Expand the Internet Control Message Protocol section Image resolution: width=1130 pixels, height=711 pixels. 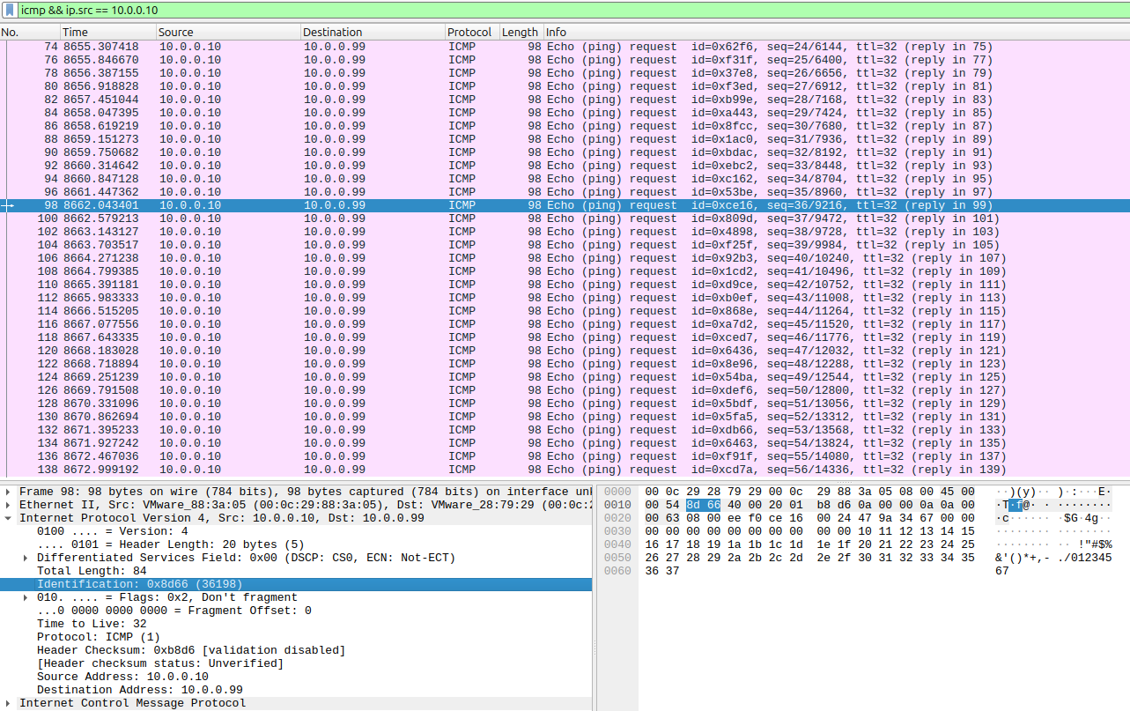[9, 703]
